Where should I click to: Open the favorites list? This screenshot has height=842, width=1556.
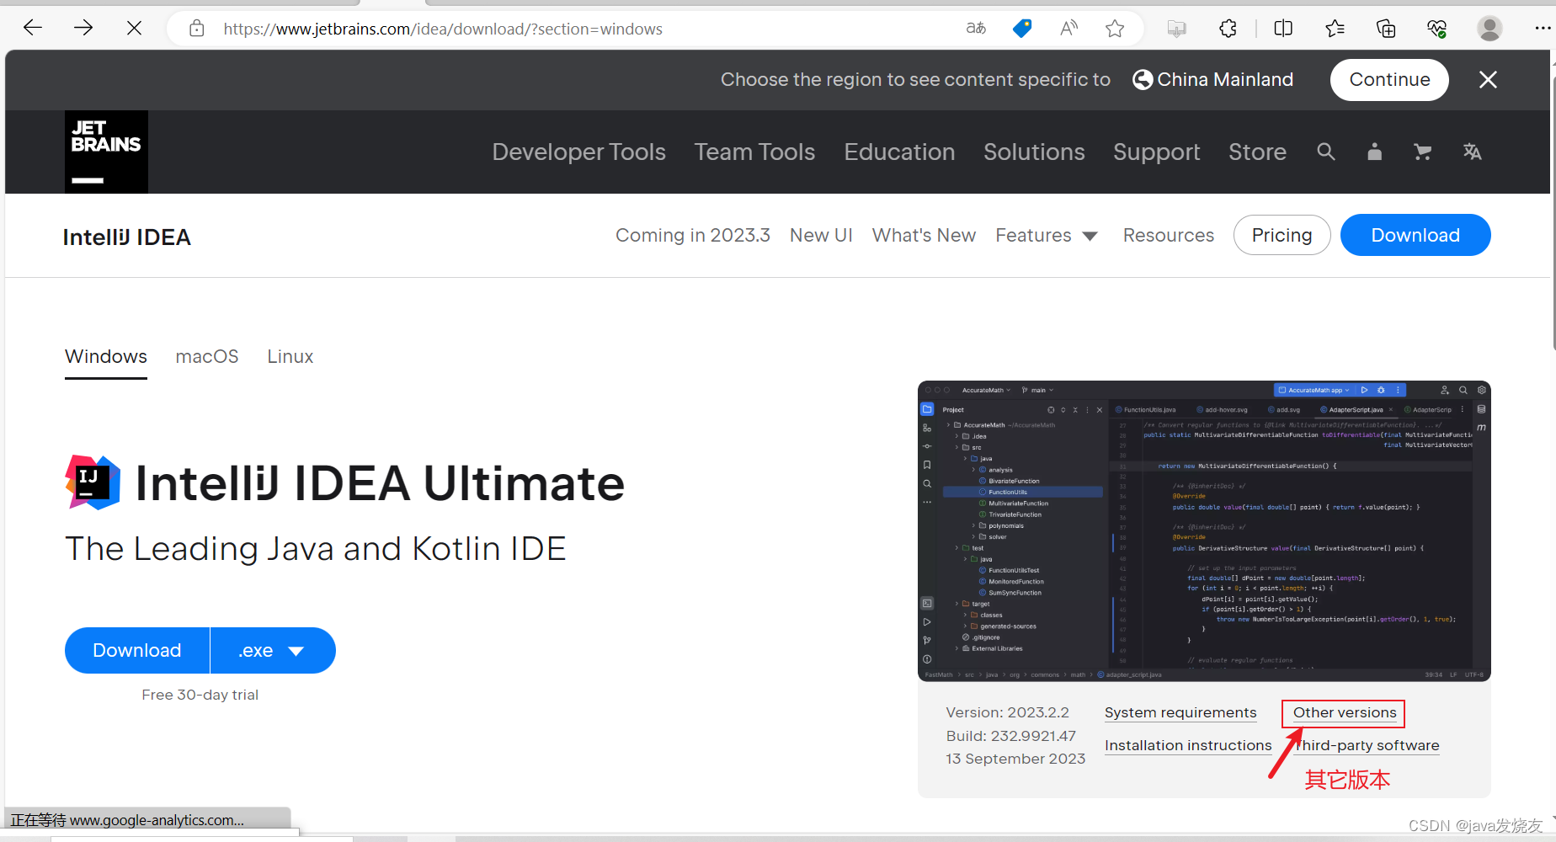tap(1335, 29)
